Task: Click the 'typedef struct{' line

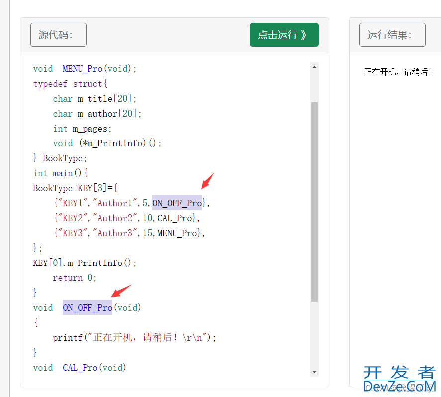Action: click(70, 83)
